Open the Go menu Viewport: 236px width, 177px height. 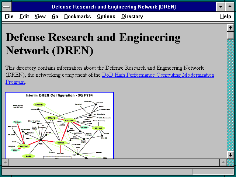click(55, 16)
